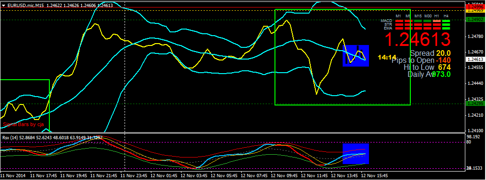Click the green 1.24295 price level label
This screenshot has height=180, width=486.
[x=475, y=104]
